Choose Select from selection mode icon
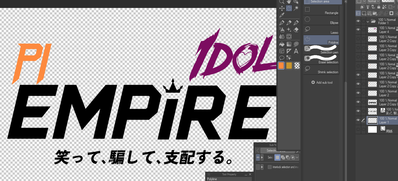 293,158
